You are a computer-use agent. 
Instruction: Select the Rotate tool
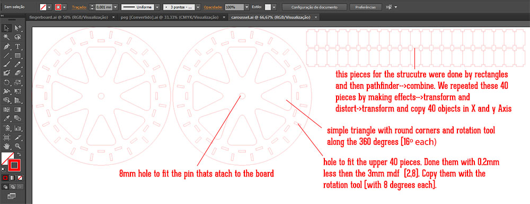point(6,82)
